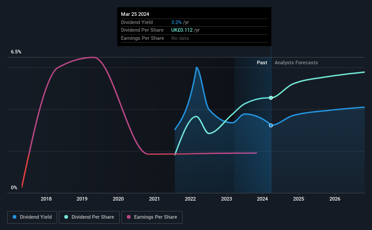Screen dimensions: 372x230
Task: Click the UK£0.112 dividend per share value
Action: pos(182,30)
